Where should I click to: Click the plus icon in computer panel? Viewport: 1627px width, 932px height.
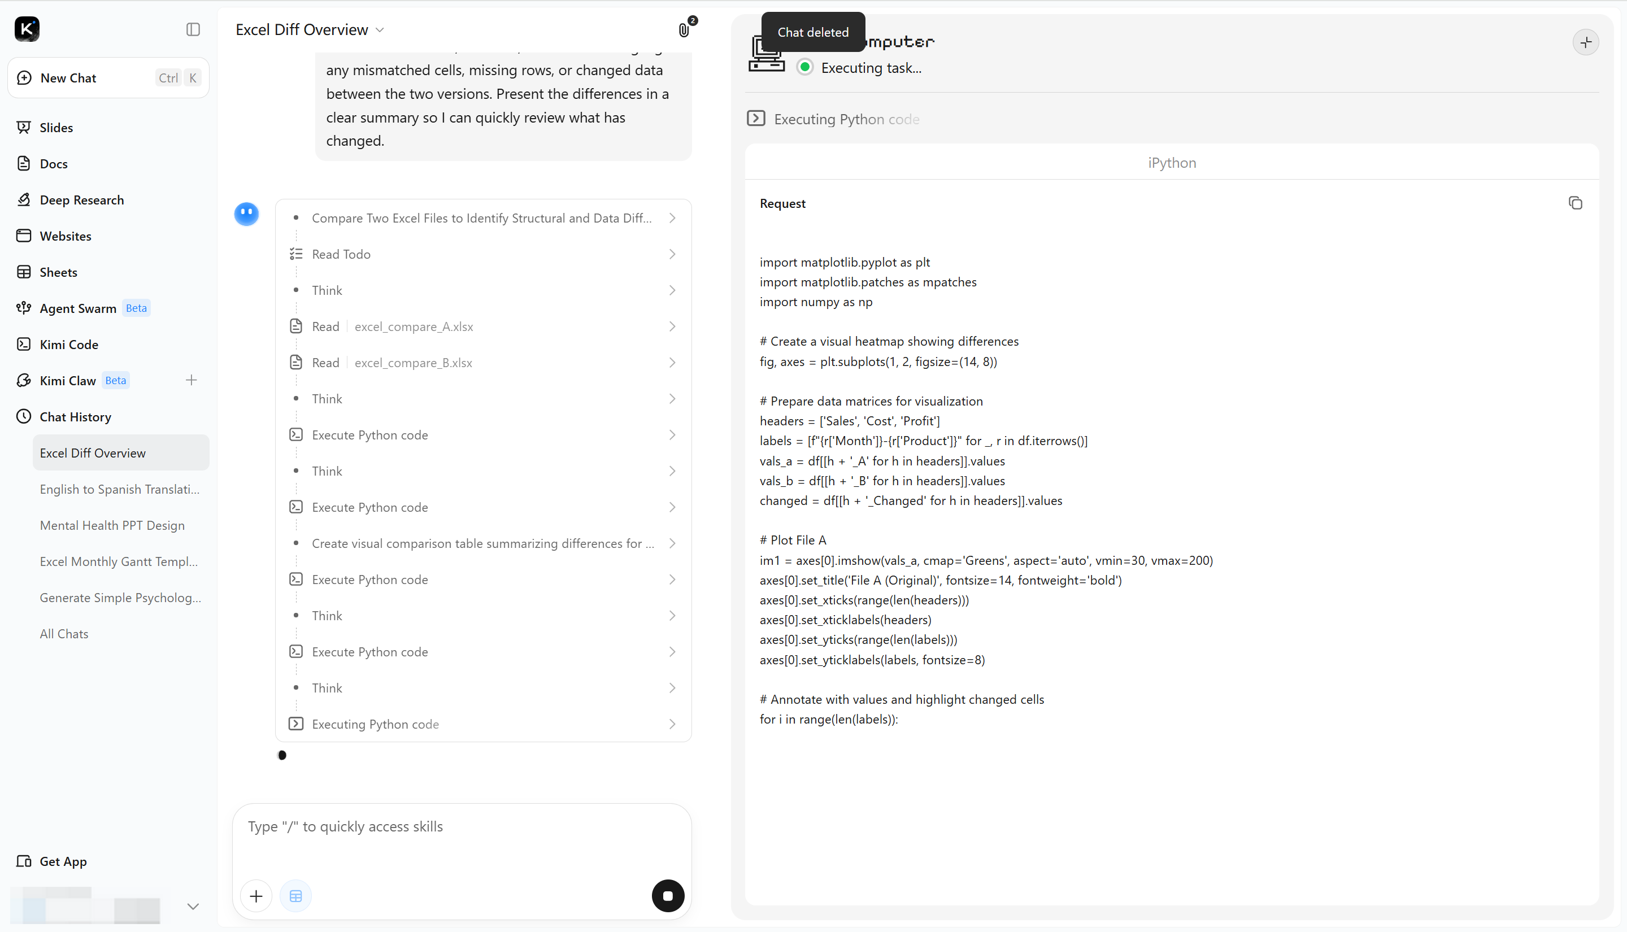click(x=1585, y=42)
